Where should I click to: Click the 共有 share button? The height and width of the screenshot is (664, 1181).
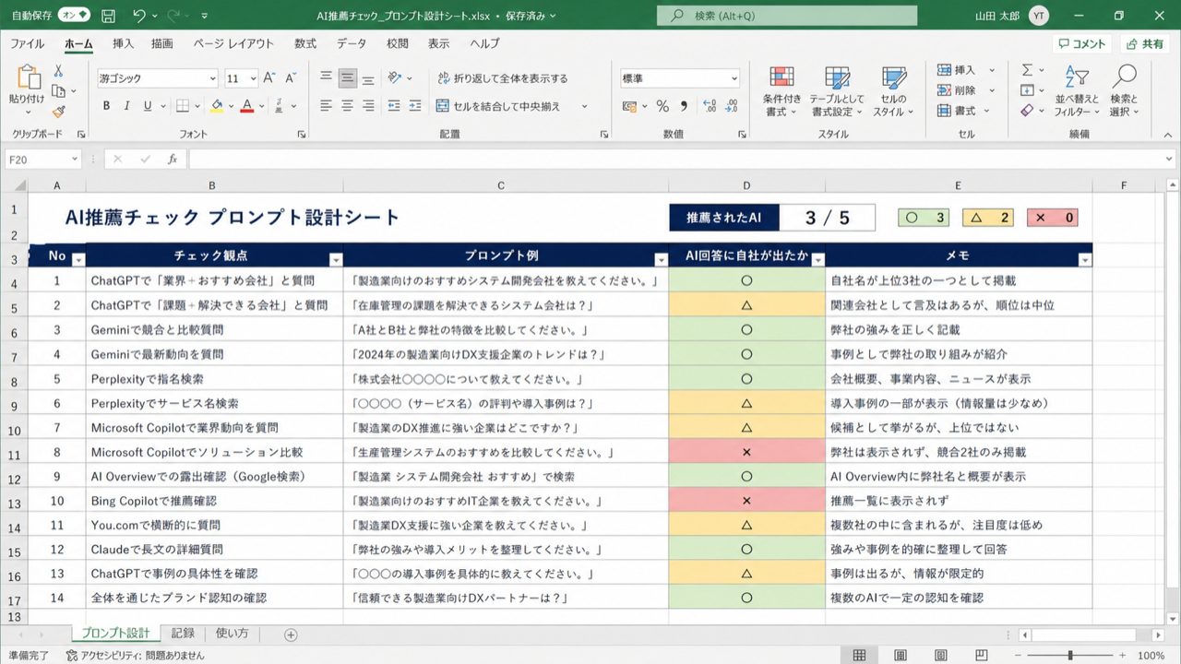coord(1144,43)
